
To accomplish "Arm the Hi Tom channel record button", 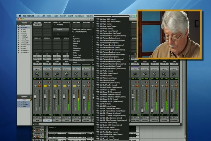I will [x=78, y=82].
